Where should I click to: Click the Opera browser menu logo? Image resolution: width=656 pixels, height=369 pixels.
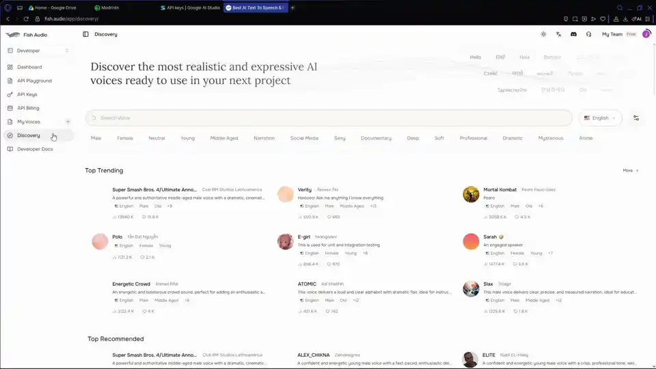coord(8,8)
